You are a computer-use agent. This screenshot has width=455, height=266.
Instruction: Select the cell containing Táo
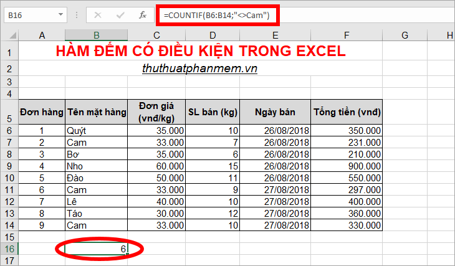tap(97, 213)
